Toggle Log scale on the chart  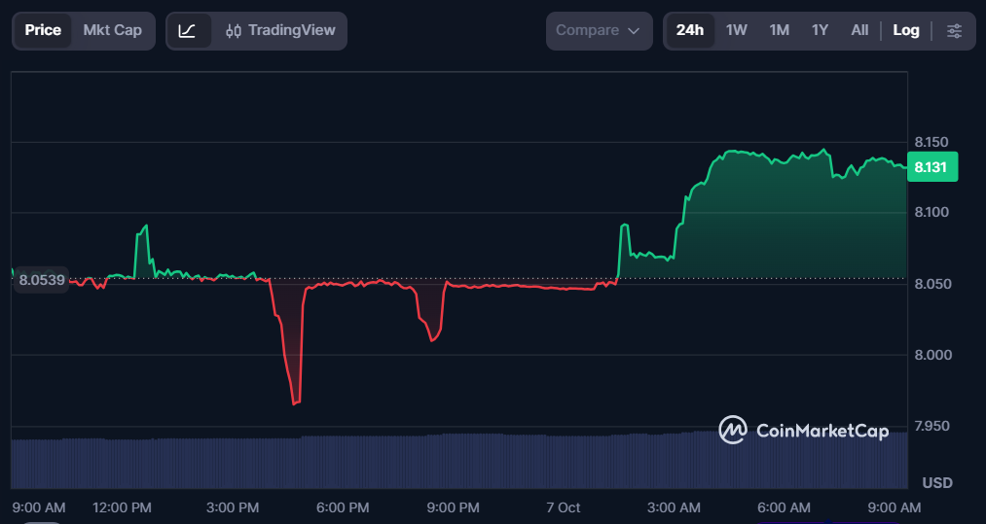tap(906, 31)
